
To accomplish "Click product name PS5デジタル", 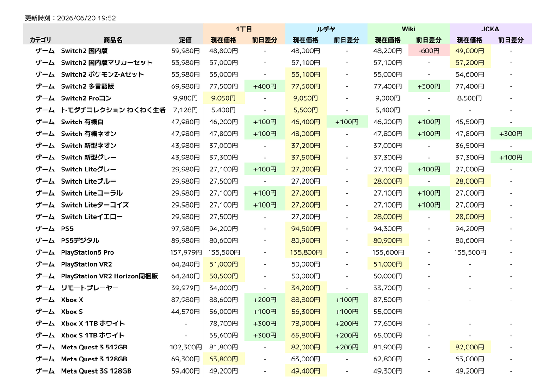I will pos(80,240).
